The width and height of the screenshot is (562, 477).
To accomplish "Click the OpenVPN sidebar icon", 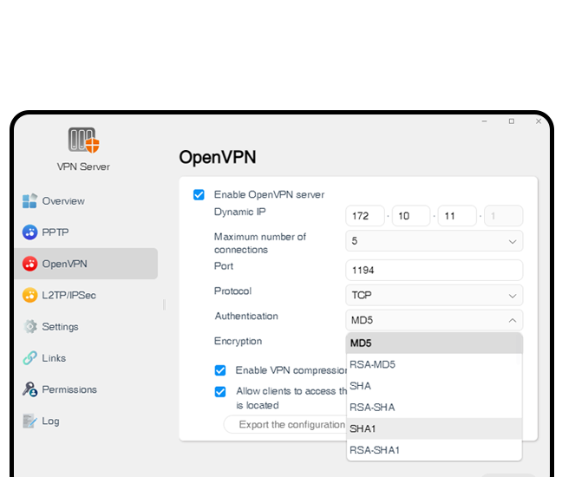I will click(30, 264).
